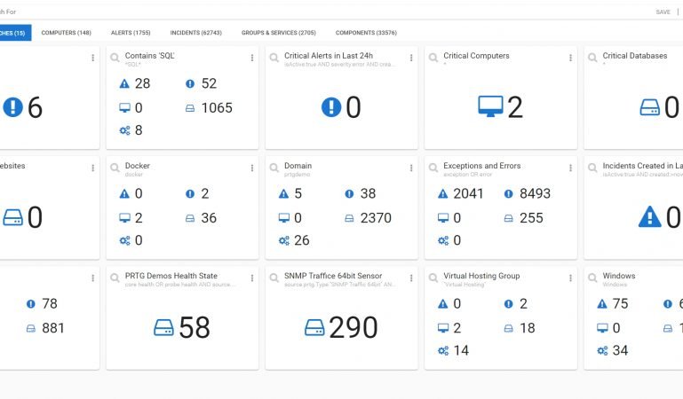Screen dimensions: 683x399
Task: Click the alert triangle icon in Docker card
Action: 124,193
